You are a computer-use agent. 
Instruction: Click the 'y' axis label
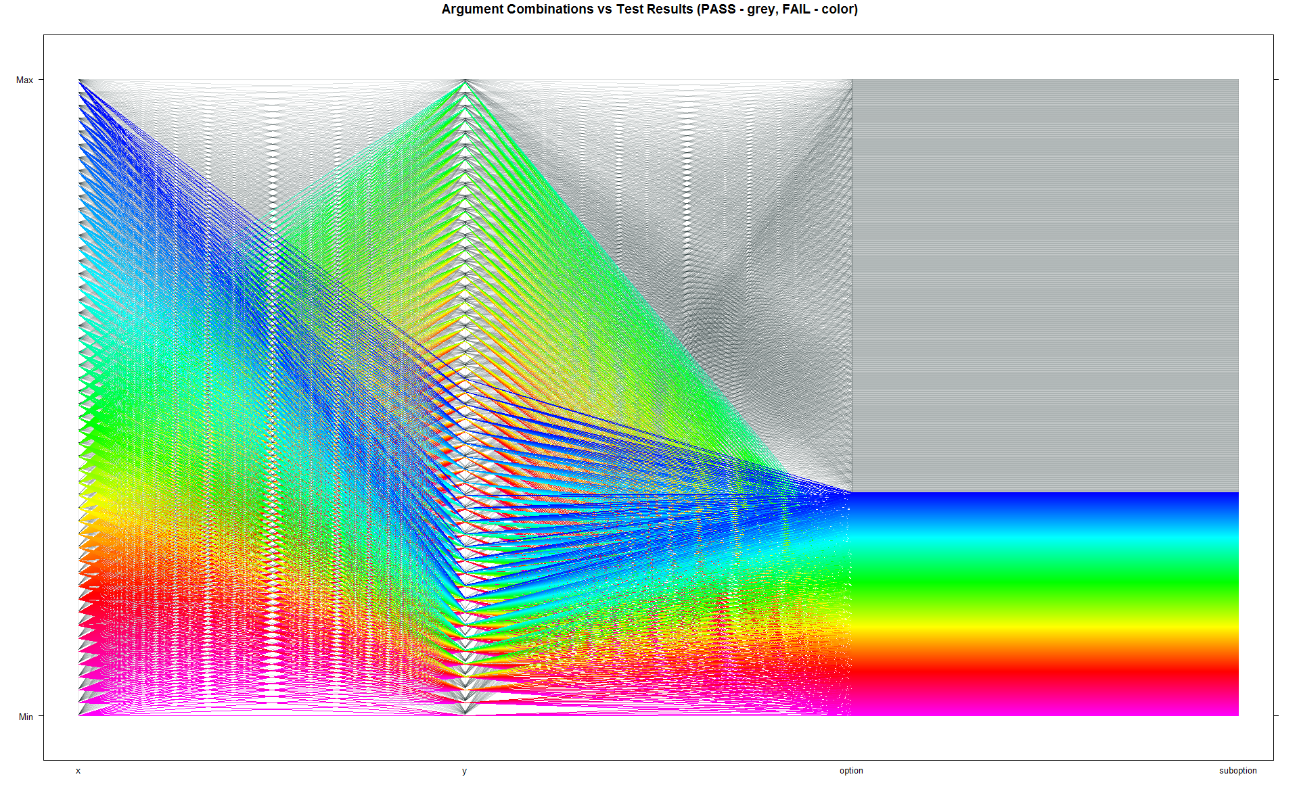[465, 771]
